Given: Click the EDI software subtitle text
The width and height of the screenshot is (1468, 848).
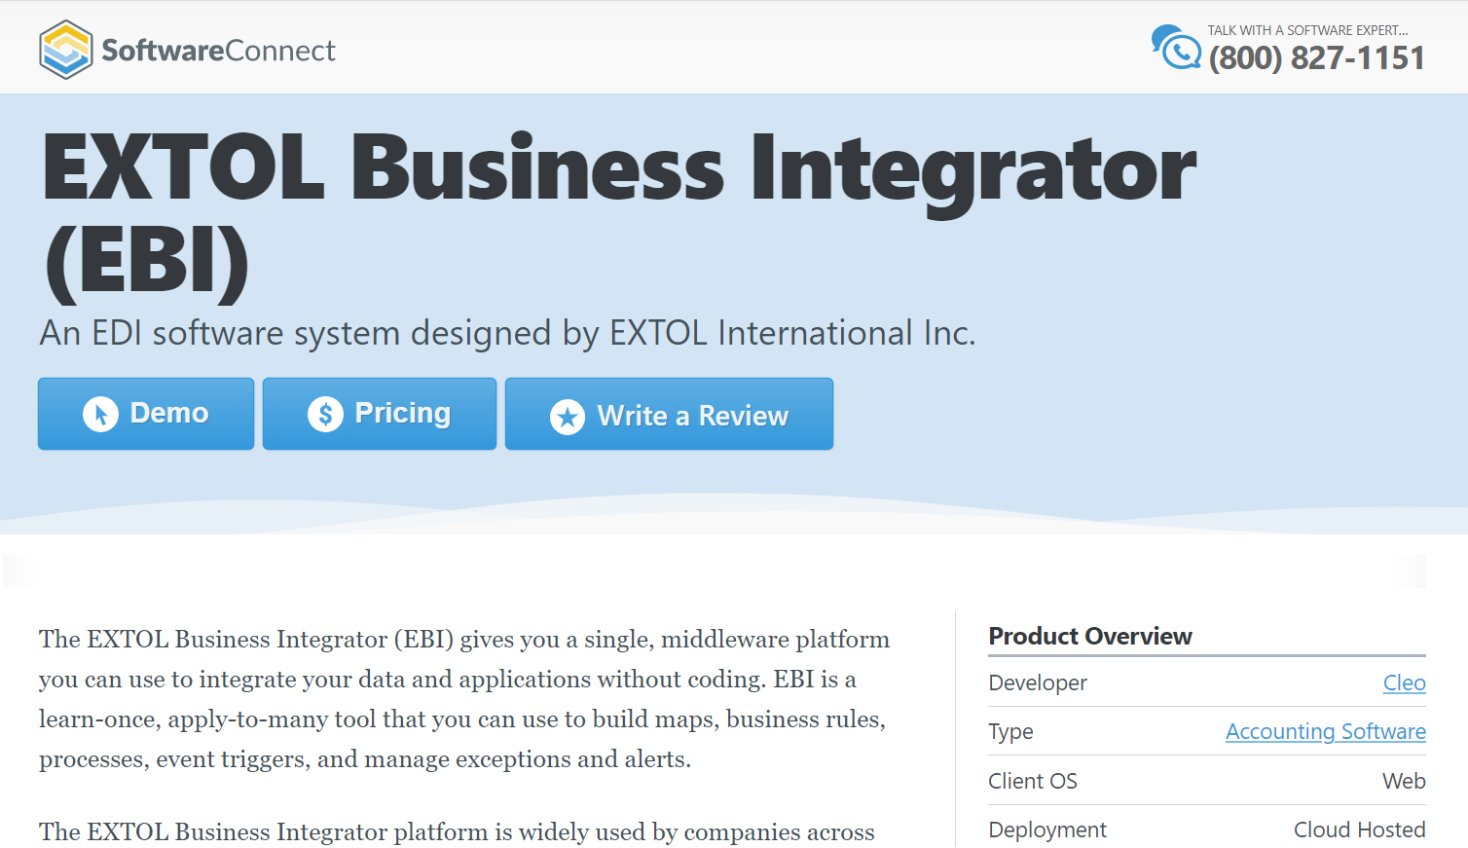Looking at the screenshot, I should (506, 332).
